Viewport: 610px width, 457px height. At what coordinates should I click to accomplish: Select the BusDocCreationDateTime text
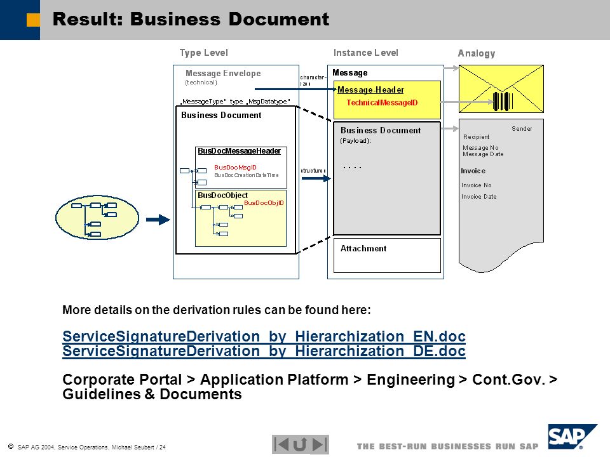[x=247, y=175]
